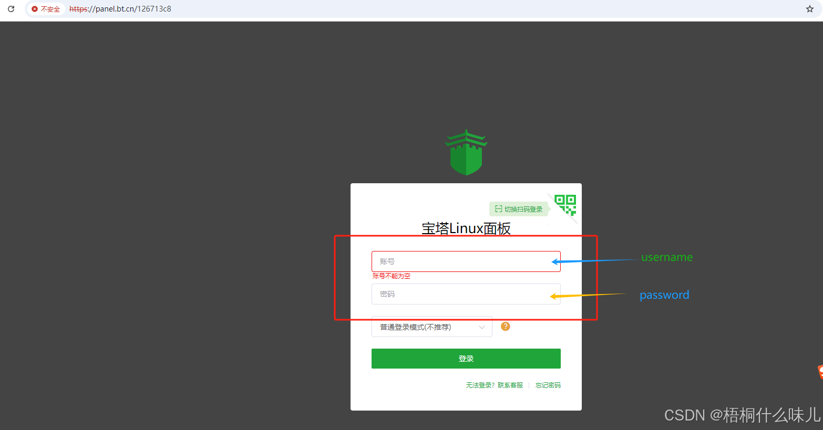
Task: Open the 普通登录模式(不推荐) dropdown
Action: tap(432, 327)
